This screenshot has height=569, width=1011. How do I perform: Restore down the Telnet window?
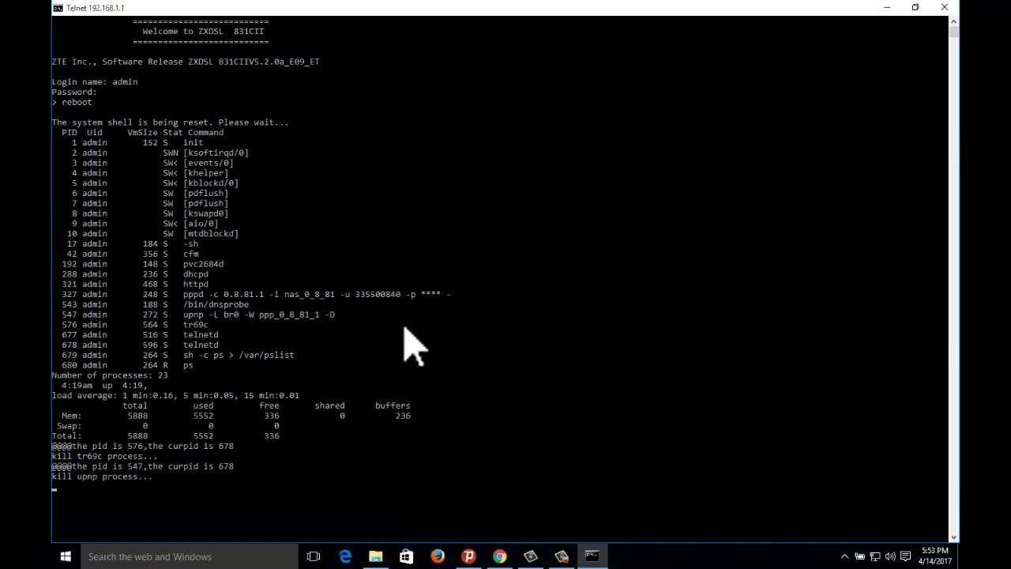coord(915,8)
